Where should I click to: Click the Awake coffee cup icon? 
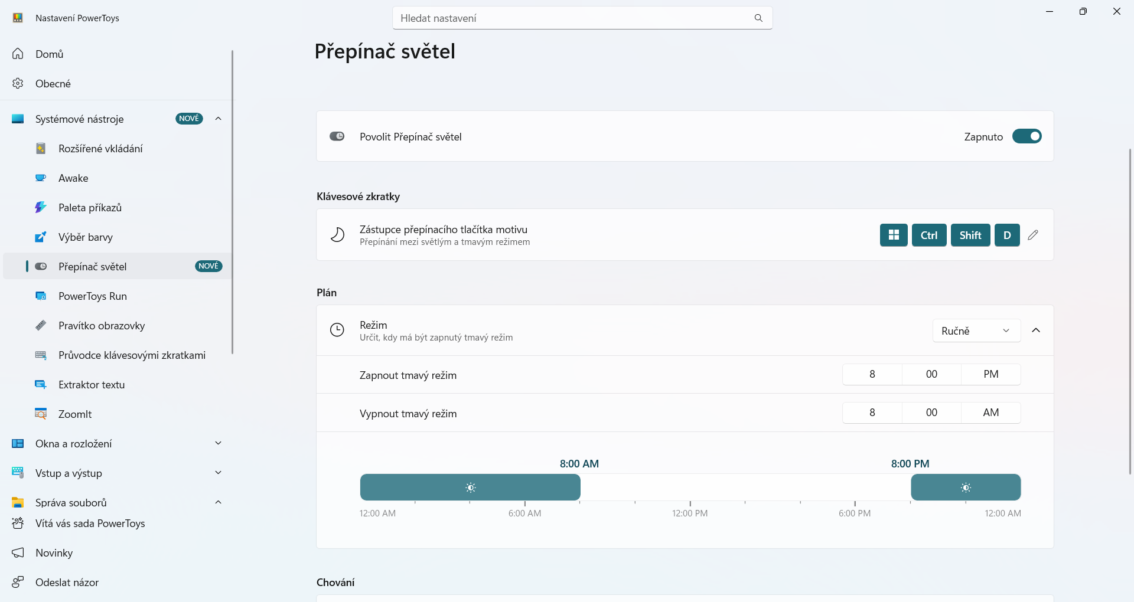(41, 178)
